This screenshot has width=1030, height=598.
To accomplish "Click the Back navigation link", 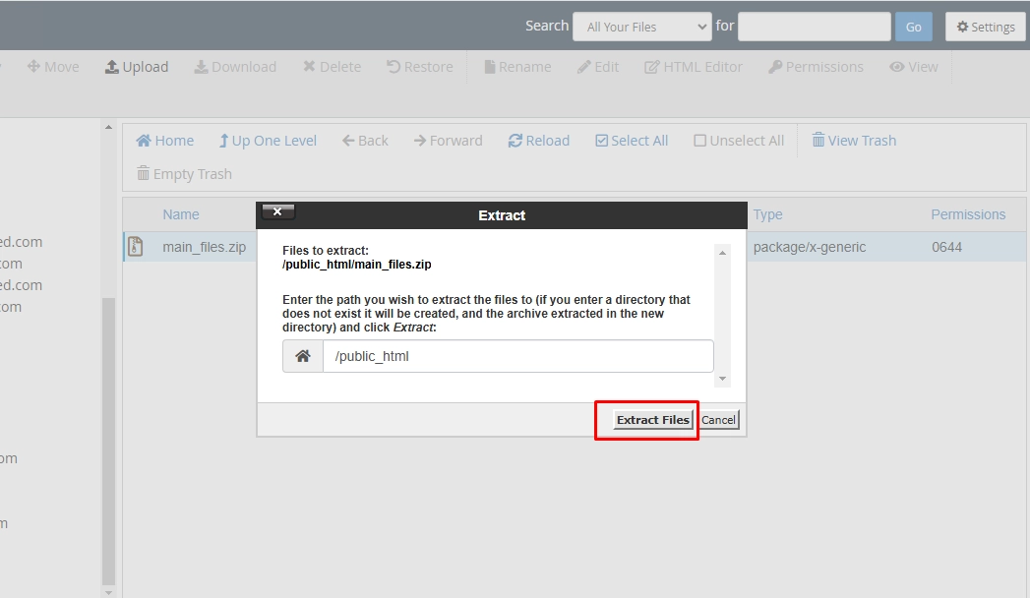I will [365, 141].
